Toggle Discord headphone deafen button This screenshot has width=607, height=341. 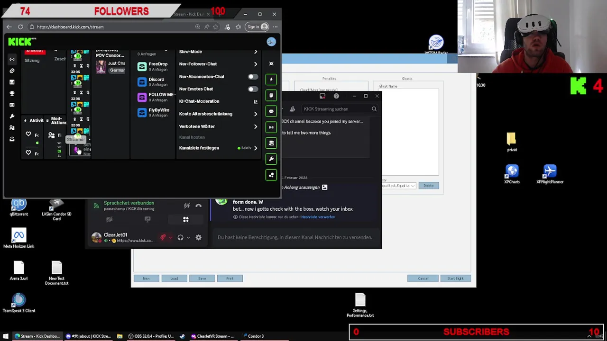tap(180, 237)
